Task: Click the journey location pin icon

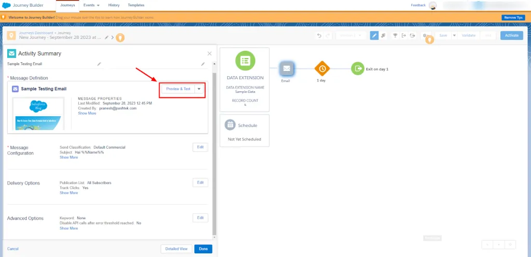Action: (11, 36)
